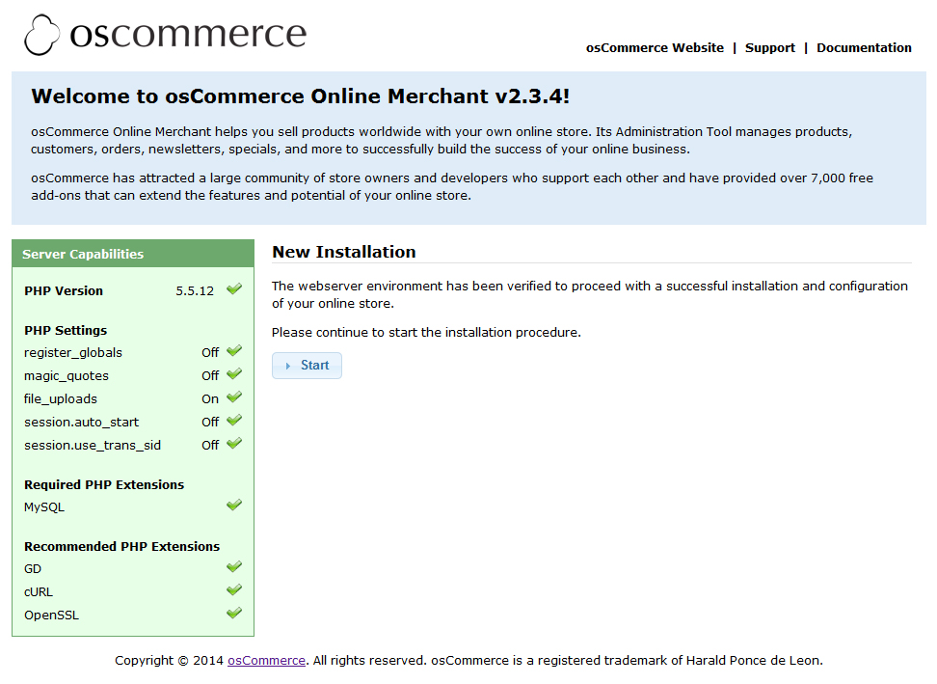Viewport: 937px width, 684px height.
Task: Click the OpenSSL extension name
Action: [51, 616]
